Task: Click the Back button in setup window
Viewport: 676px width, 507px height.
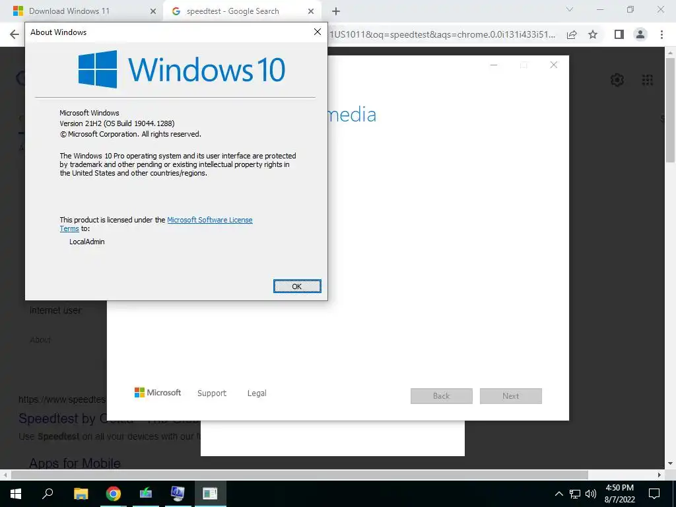Action: pyautogui.click(x=442, y=396)
